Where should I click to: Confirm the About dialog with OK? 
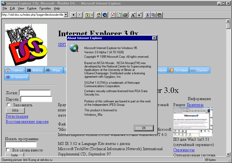click(x=144, y=128)
